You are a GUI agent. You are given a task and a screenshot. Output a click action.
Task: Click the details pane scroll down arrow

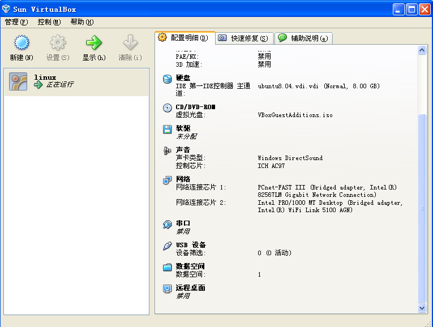pos(422,308)
